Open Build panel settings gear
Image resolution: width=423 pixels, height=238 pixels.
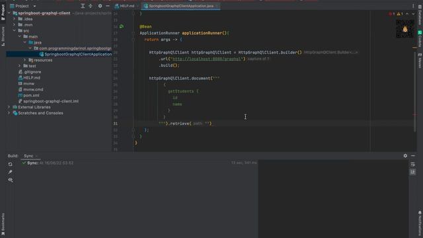[x=405, y=156]
